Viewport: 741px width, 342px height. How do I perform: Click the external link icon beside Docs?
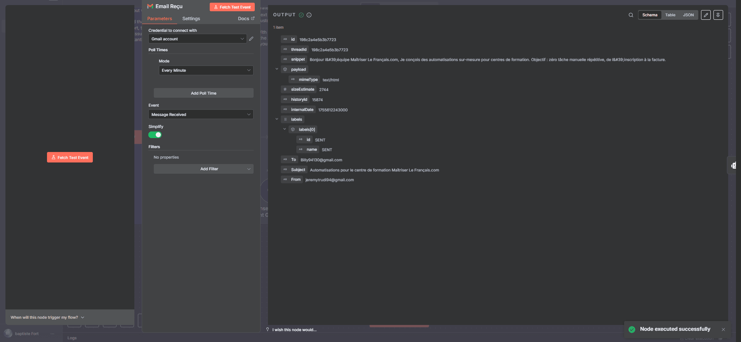[x=253, y=18]
